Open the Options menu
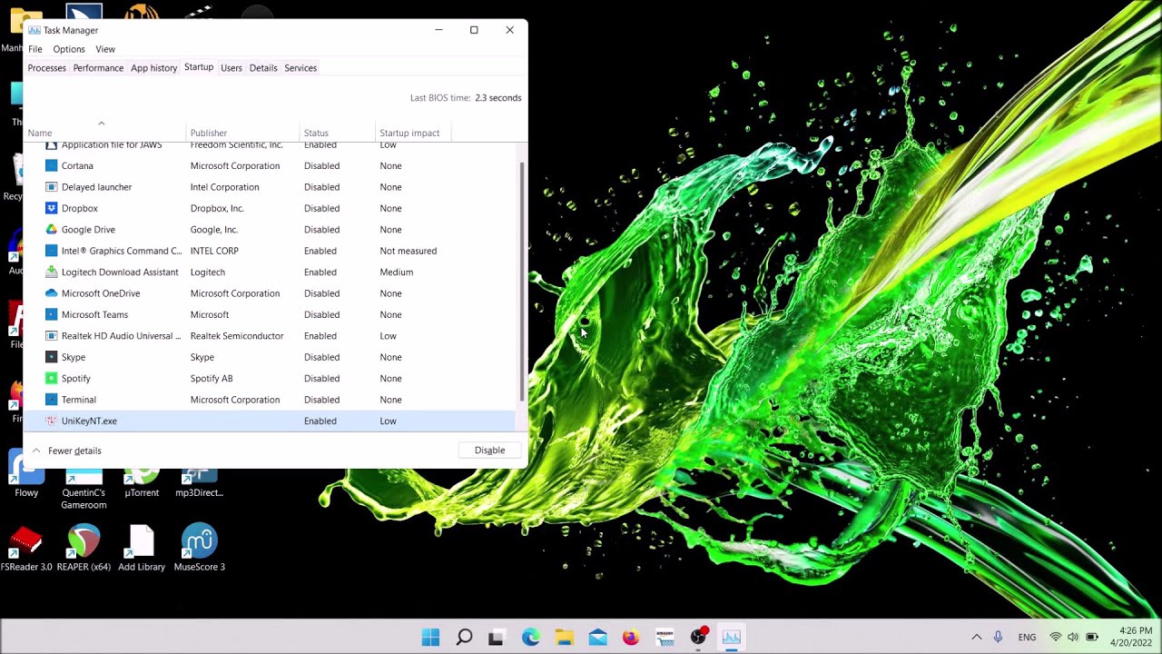 [69, 49]
